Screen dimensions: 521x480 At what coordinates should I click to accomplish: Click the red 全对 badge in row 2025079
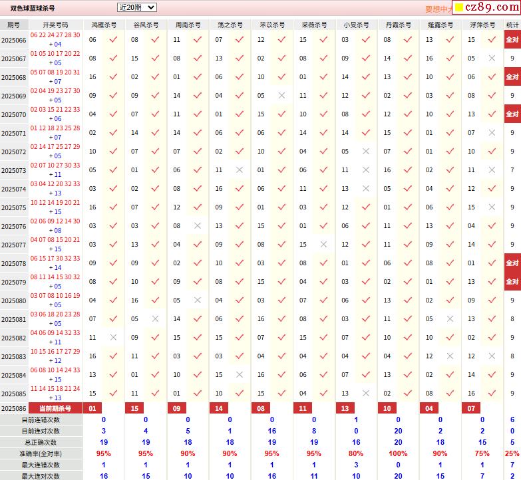pyautogui.click(x=512, y=281)
